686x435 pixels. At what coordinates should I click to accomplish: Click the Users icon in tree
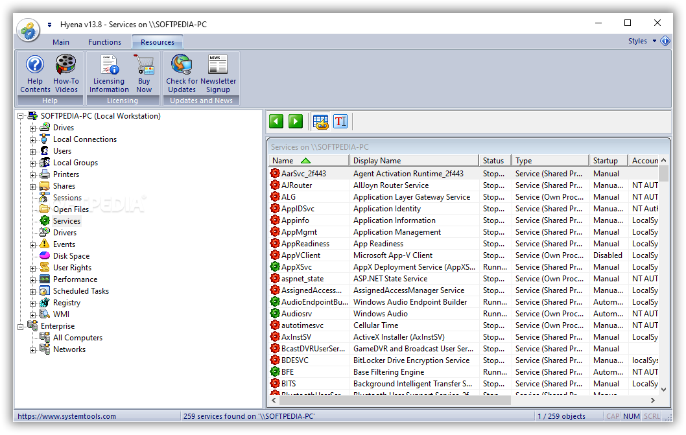click(x=45, y=150)
